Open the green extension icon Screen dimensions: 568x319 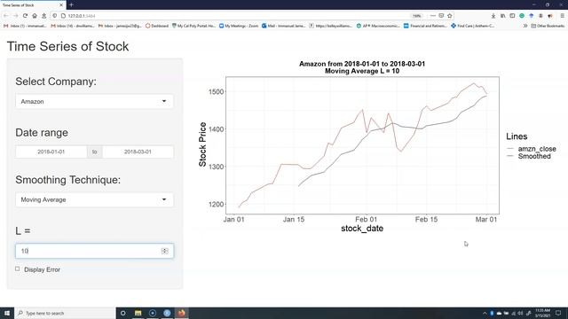coord(522,16)
